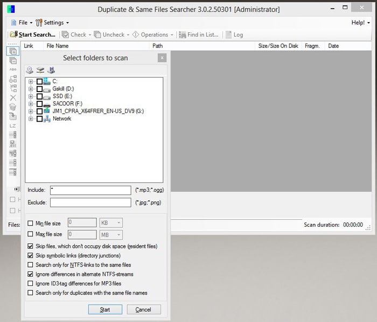The width and height of the screenshot is (377, 322).
Task: Check the SSD (E:) drive checkbox
Action: [x=40, y=96]
